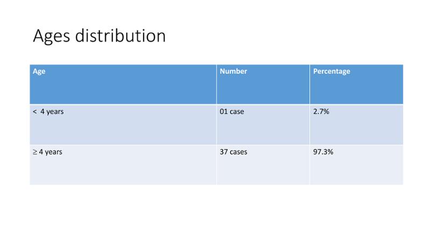Select the '≥ 4 years' table cell

pos(123,165)
